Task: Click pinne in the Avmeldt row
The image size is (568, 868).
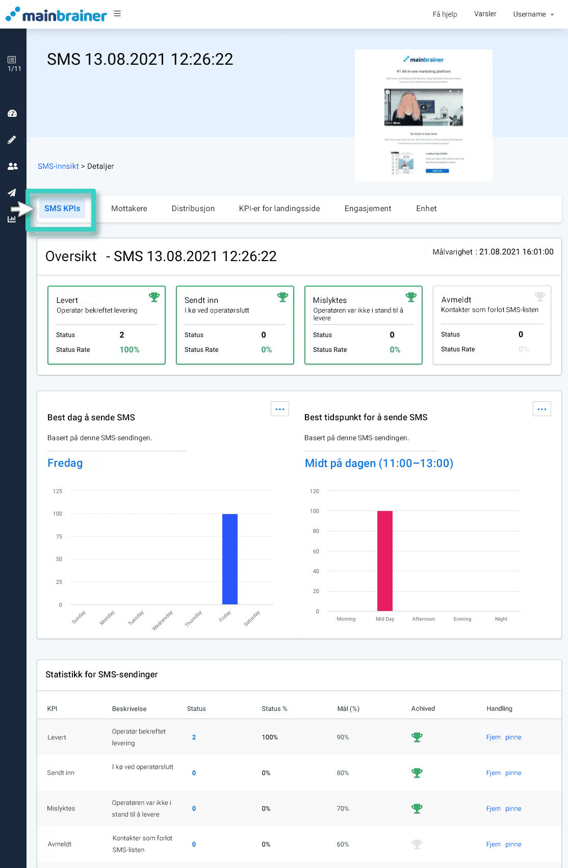Action: pos(513,844)
